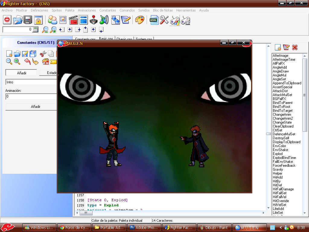Click the Animación number field

coord(31,96)
